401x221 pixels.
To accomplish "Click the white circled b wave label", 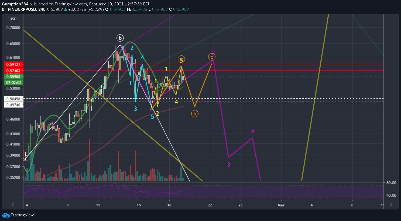I will pos(120,38).
